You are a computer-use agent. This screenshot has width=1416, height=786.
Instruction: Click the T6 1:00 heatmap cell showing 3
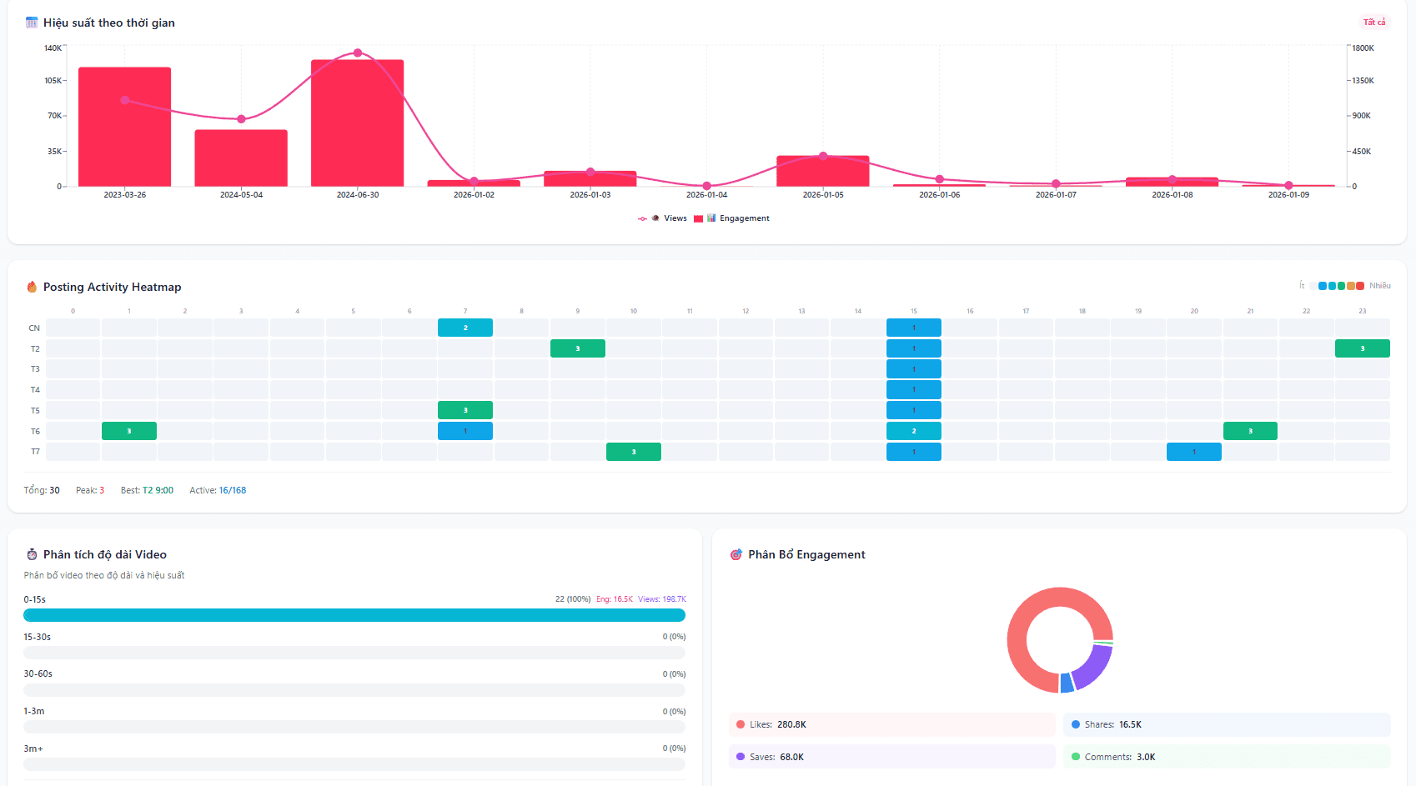(128, 431)
